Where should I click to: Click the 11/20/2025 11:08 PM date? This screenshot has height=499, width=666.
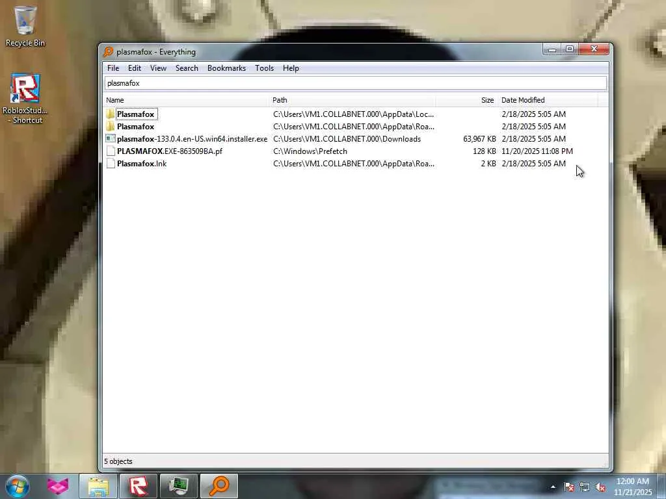[537, 151]
